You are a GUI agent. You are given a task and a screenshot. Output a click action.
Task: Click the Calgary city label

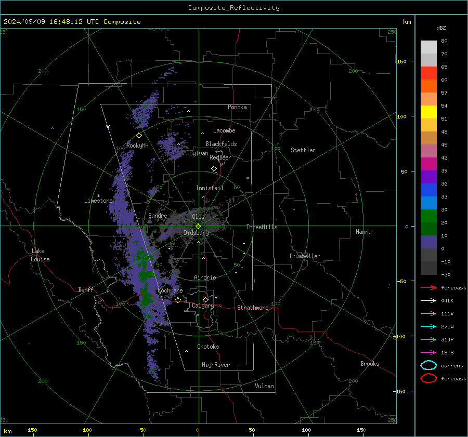203,306
